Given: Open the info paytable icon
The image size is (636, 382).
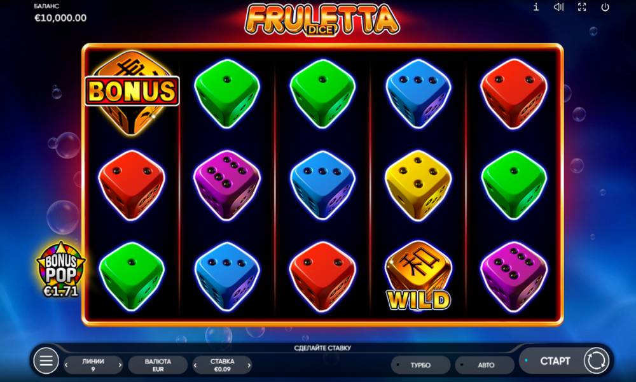Looking at the screenshot, I should 536,7.
